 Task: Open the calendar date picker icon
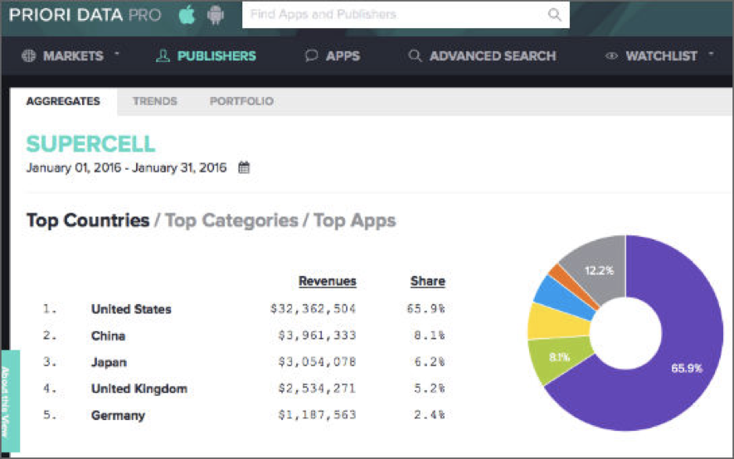point(244,167)
